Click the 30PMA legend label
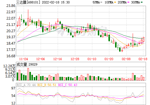 [x=135, y=2]
